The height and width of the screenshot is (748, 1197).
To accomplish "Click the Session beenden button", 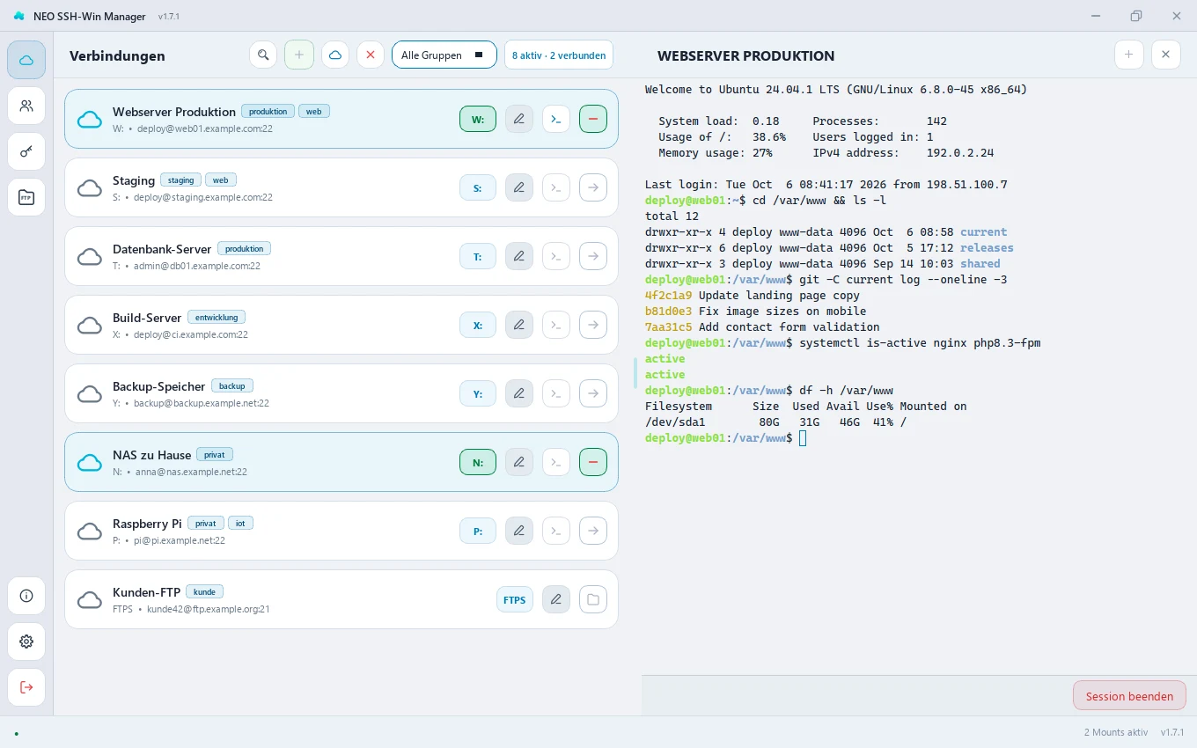I will tap(1129, 695).
